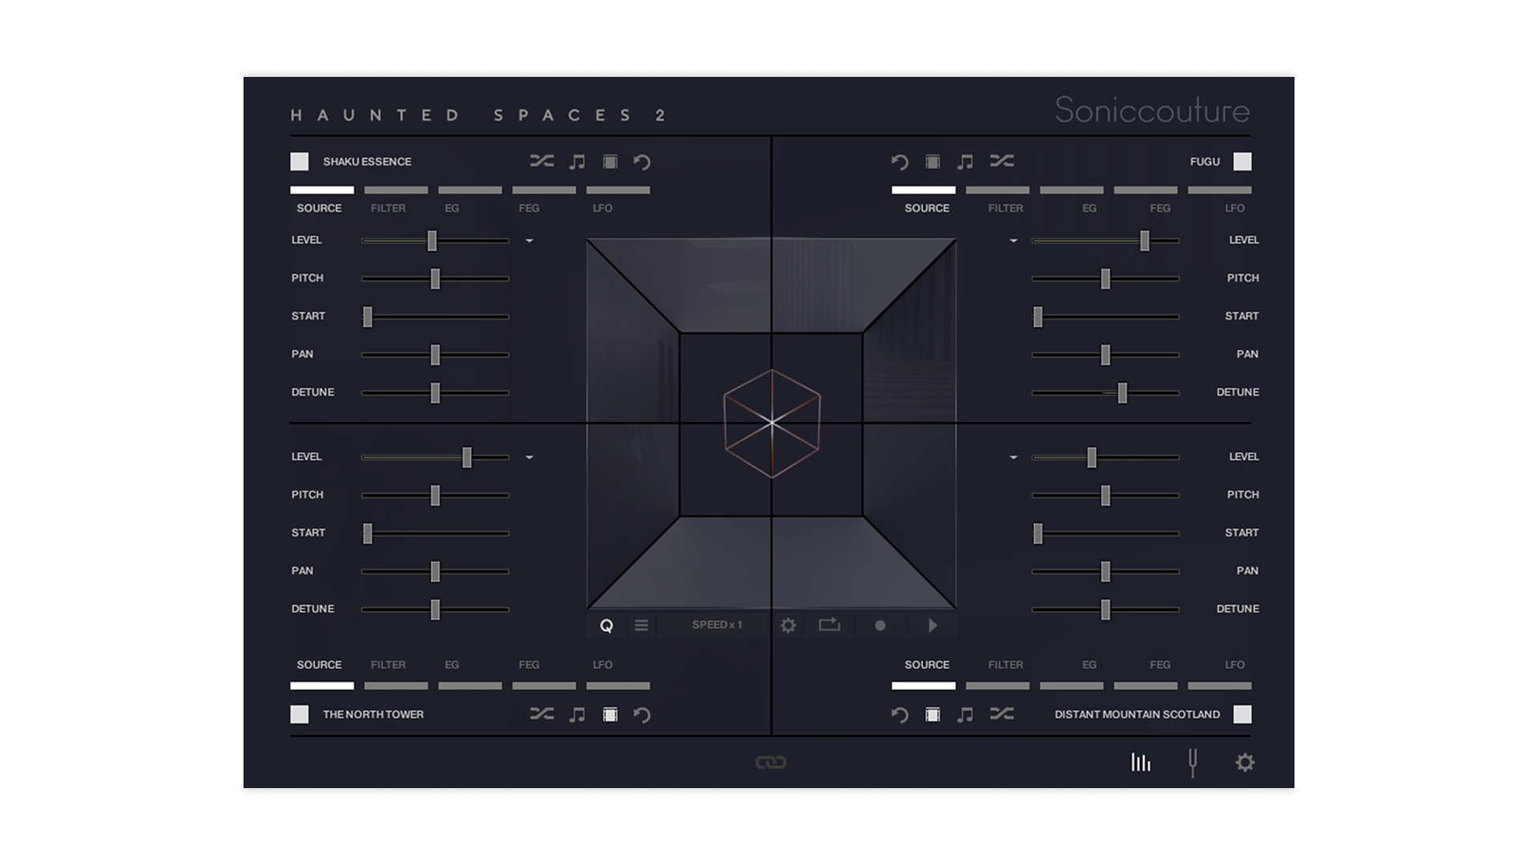
Task: Open the mixer bars icon at bottom right
Action: pyautogui.click(x=1141, y=762)
